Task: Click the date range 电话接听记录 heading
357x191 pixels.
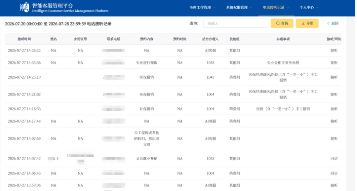Action: (58, 24)
